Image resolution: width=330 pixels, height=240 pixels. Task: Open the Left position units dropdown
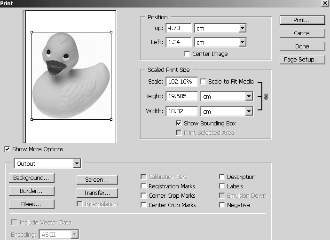tap(243, 42)
